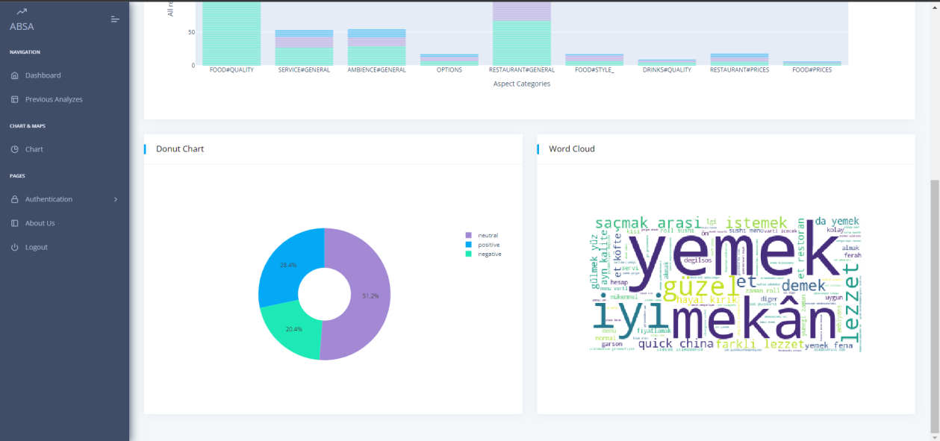This screenshot has height=441, width=940.
Task: Click the purple neutral color swatch
Action: point(467,234)
